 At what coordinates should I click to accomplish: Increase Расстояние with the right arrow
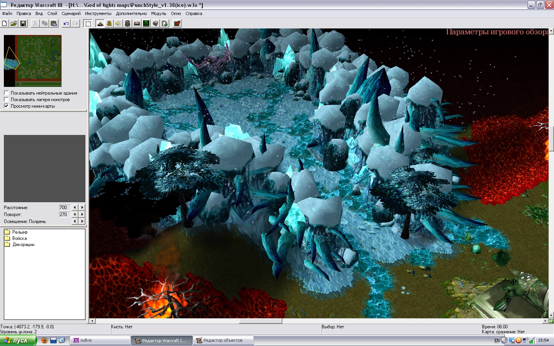click(82, 208)
